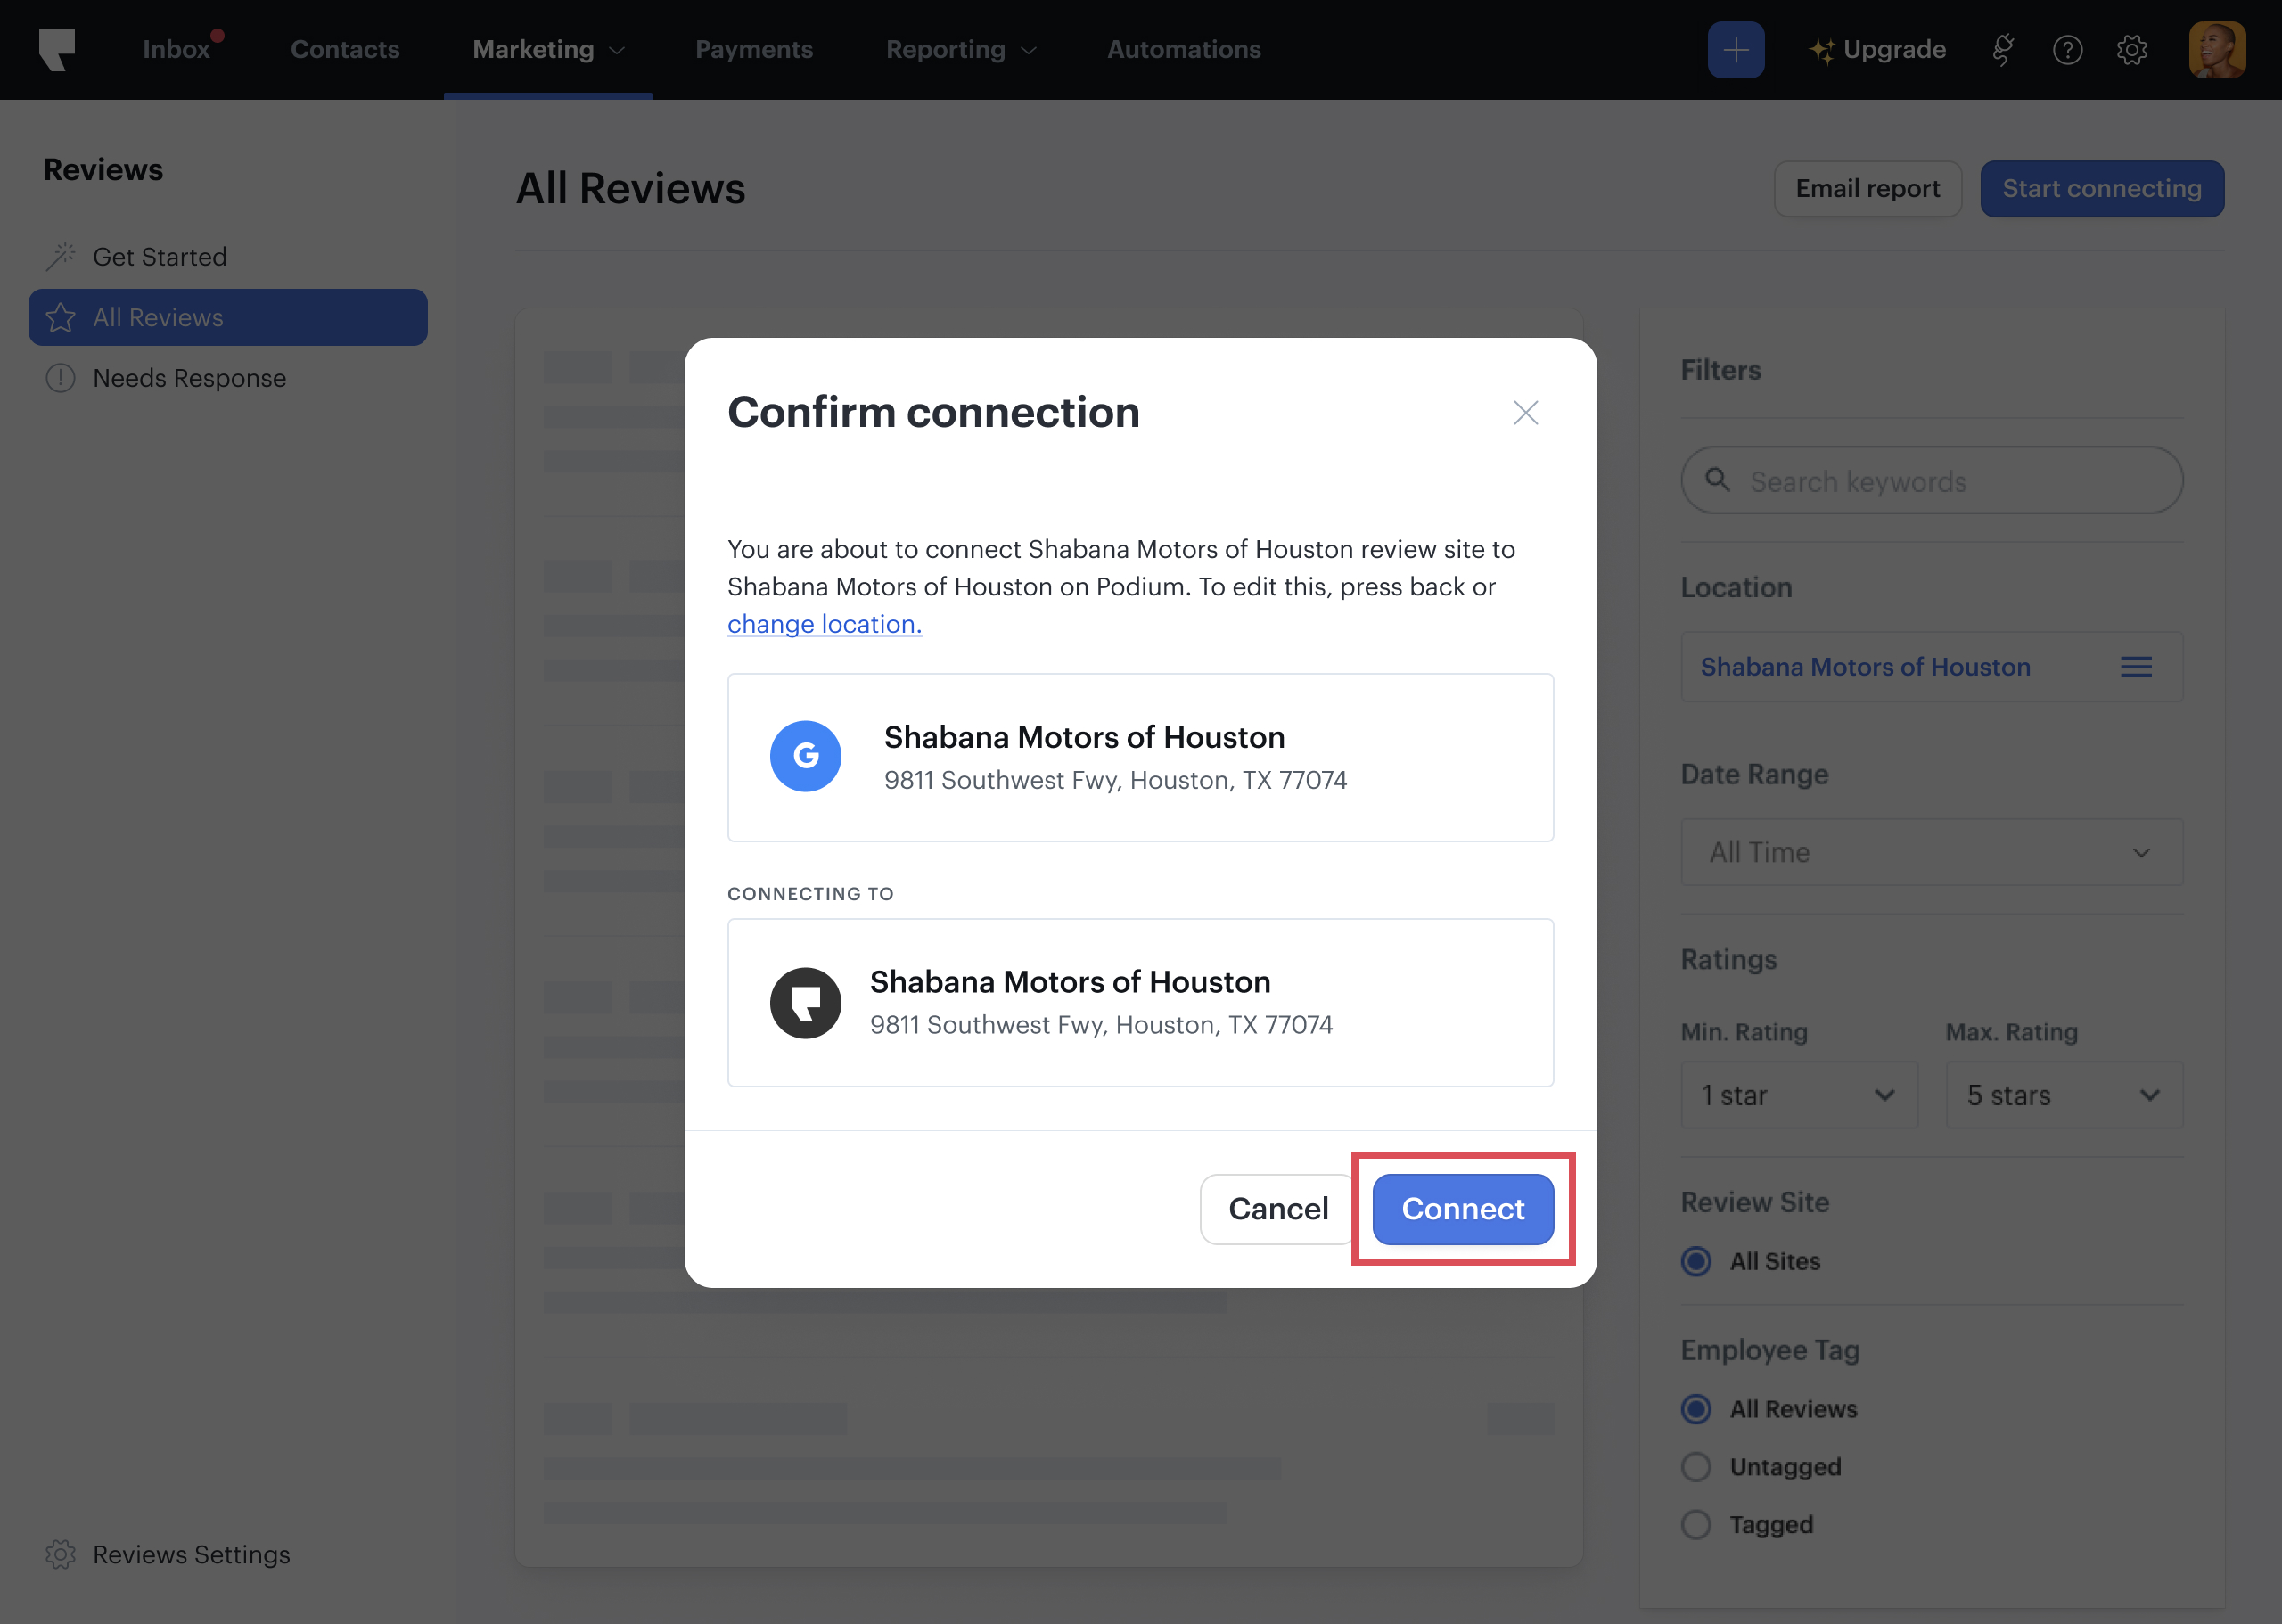Open Needs Response in the Reviews sidebar

click(x=189, y=378)
